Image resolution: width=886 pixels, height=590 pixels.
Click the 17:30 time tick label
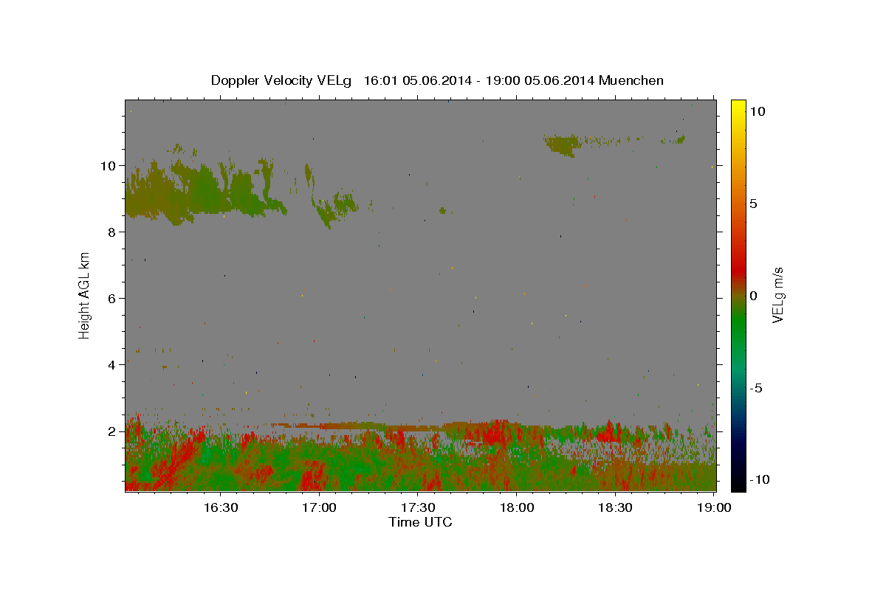coord(418,508)
